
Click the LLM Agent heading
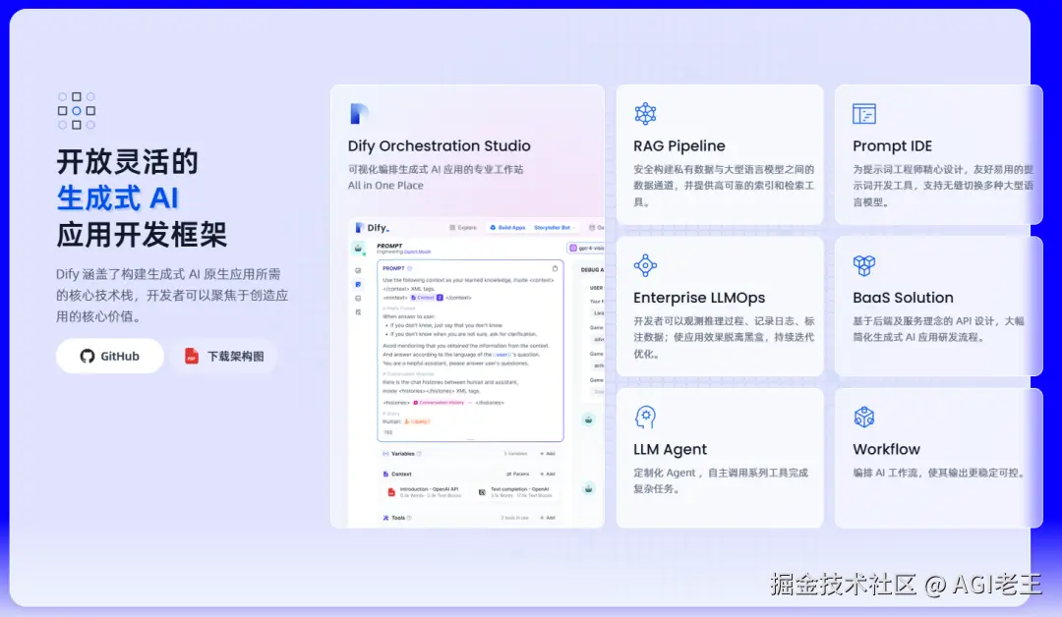pos(670,449)
